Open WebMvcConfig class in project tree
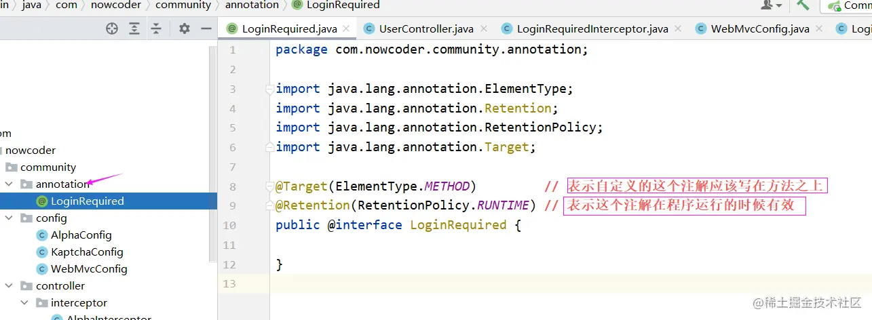The height and width of the screenshot is (320, 872). click(89, 268)
